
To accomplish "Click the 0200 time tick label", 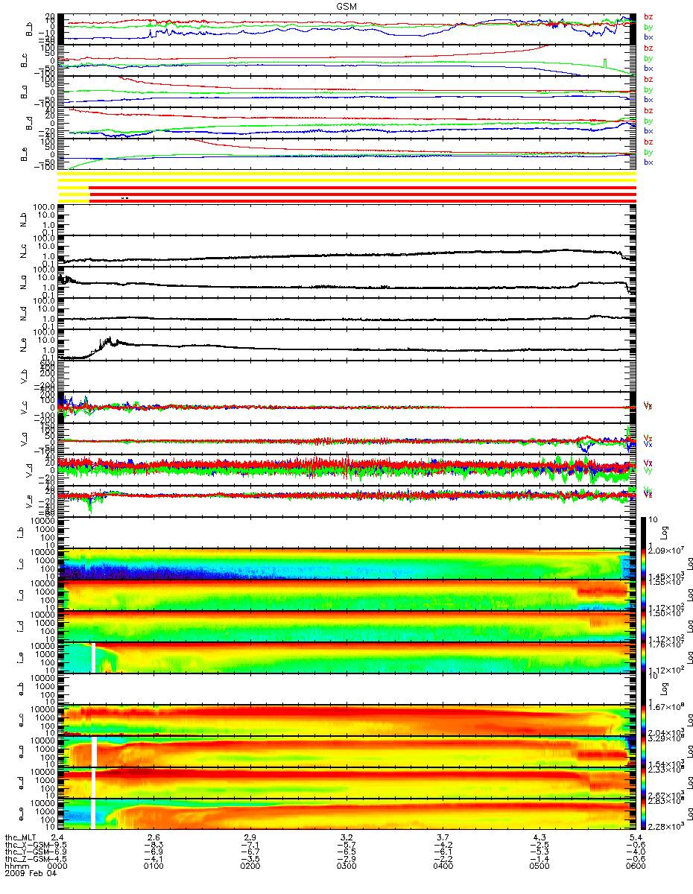I will click(x=250, y=866).
